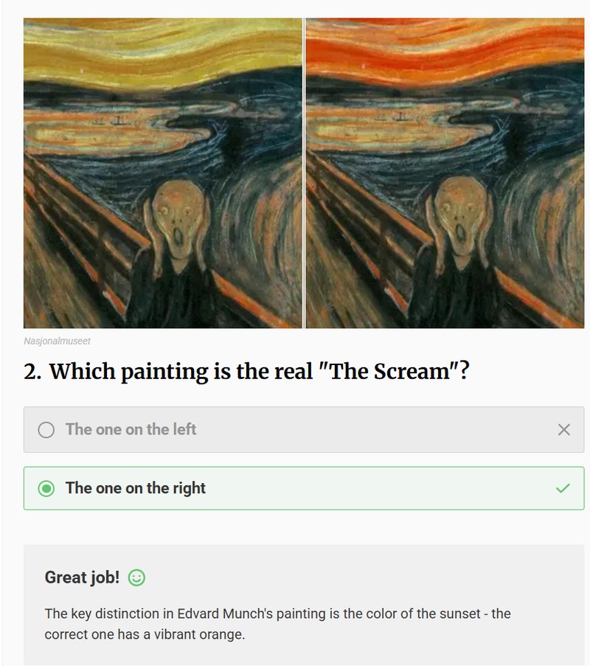590x666 pixels.
Task: Click the explanation text about the sunset color
Action: [277, 624]
